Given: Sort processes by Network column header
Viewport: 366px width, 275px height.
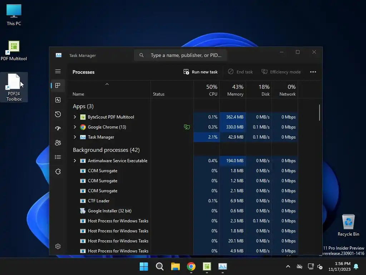Looking at the screenshot, I should pyautogui.click(x=285, y=90).
